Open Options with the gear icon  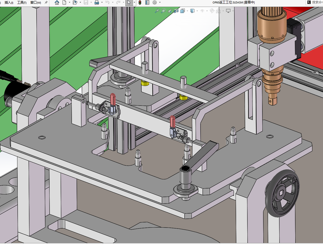[x=155, y=2]
